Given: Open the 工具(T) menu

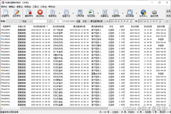Looking at the screenshot, I should pos(36,7).
